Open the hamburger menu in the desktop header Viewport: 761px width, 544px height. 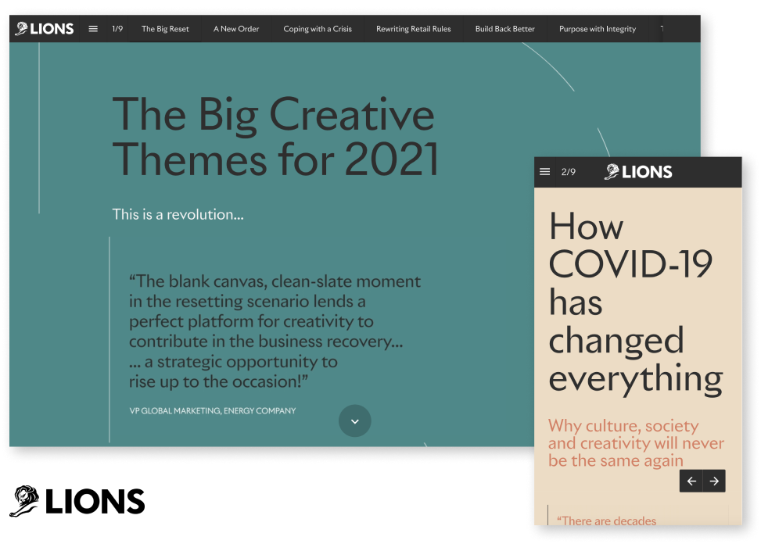point(93,29)
